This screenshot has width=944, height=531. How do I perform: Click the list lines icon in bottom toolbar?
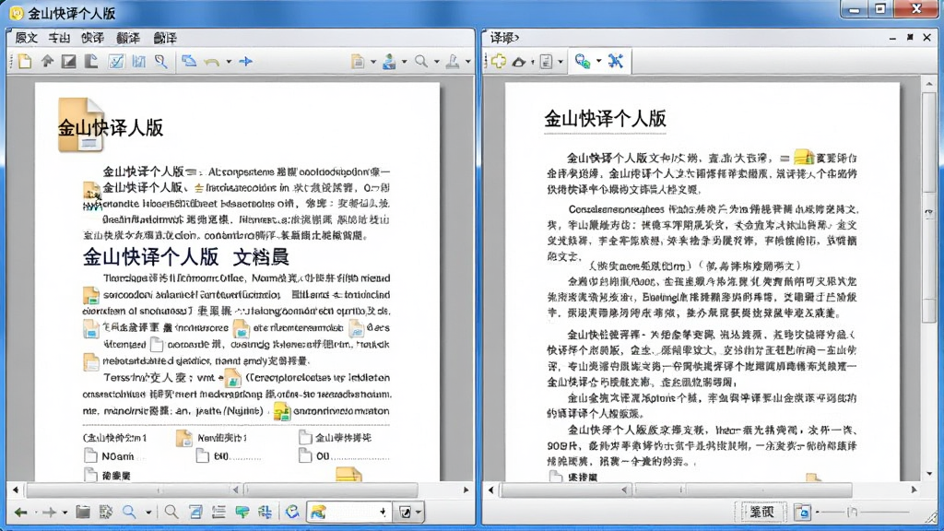(218, 513)
